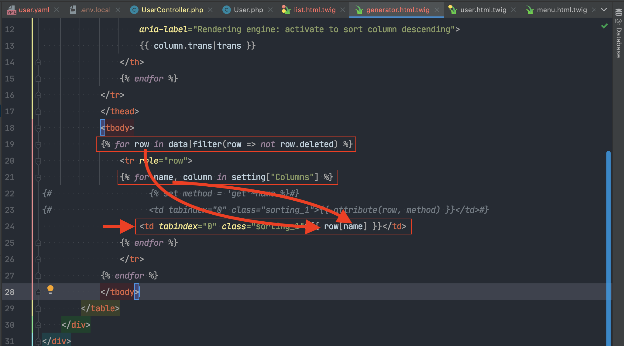Switch to menu.html.twig tab
Viewport: 624px width, 346px height.
[562, 10]
